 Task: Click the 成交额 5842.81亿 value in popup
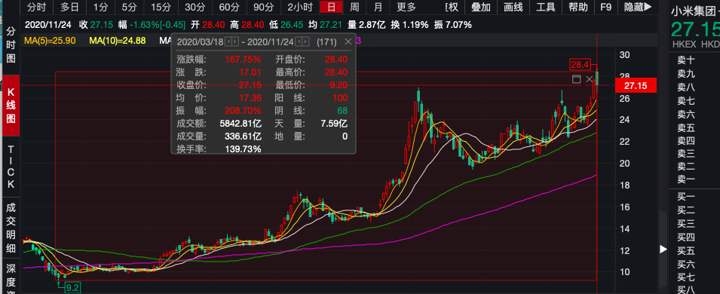(x=241, y=124)
